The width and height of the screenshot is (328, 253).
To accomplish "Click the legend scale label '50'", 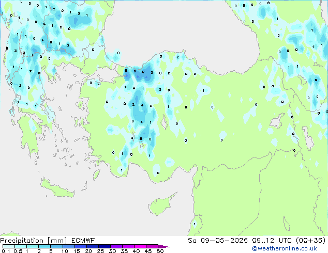I will 160,251.
